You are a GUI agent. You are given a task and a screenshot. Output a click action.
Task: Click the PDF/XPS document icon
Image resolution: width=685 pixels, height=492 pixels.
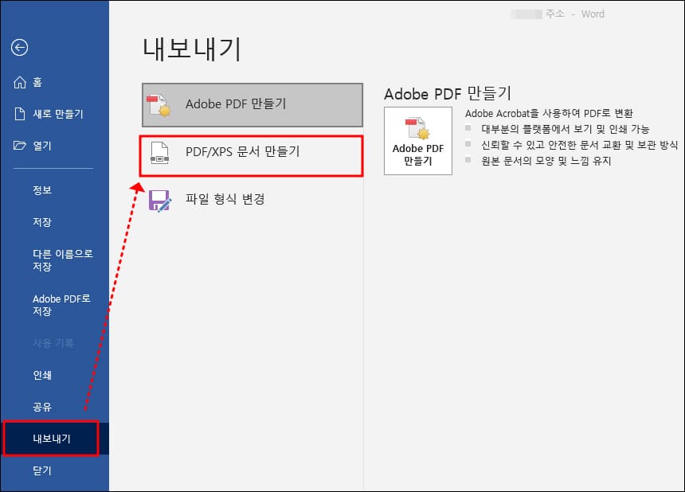pos(159,153)
